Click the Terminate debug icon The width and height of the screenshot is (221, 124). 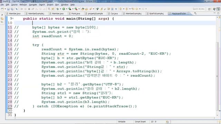coord(29,9)
